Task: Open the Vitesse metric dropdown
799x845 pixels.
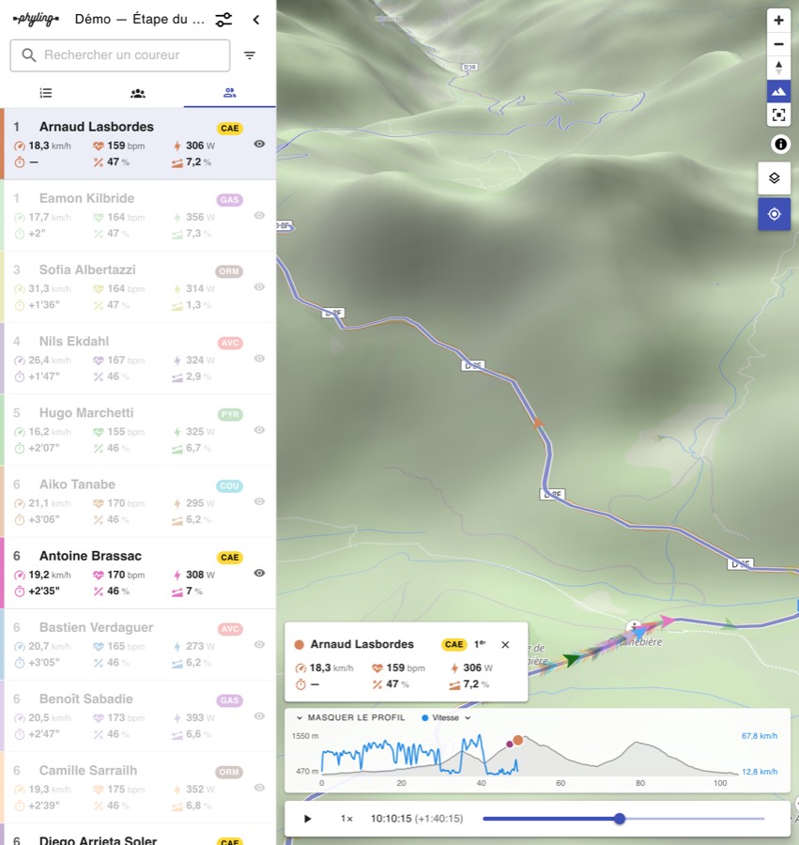Action: point(446,718)
